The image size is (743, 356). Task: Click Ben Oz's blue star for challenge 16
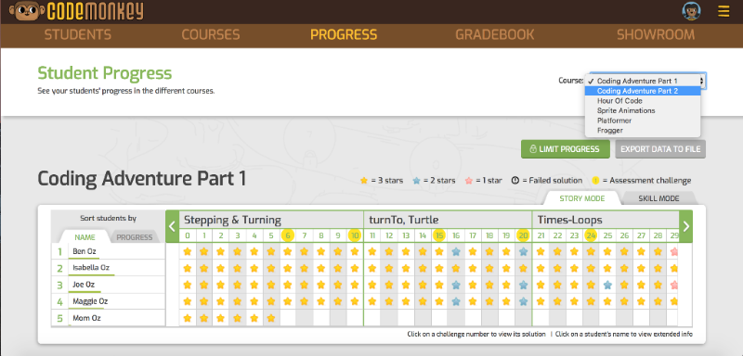click(455, 252)
